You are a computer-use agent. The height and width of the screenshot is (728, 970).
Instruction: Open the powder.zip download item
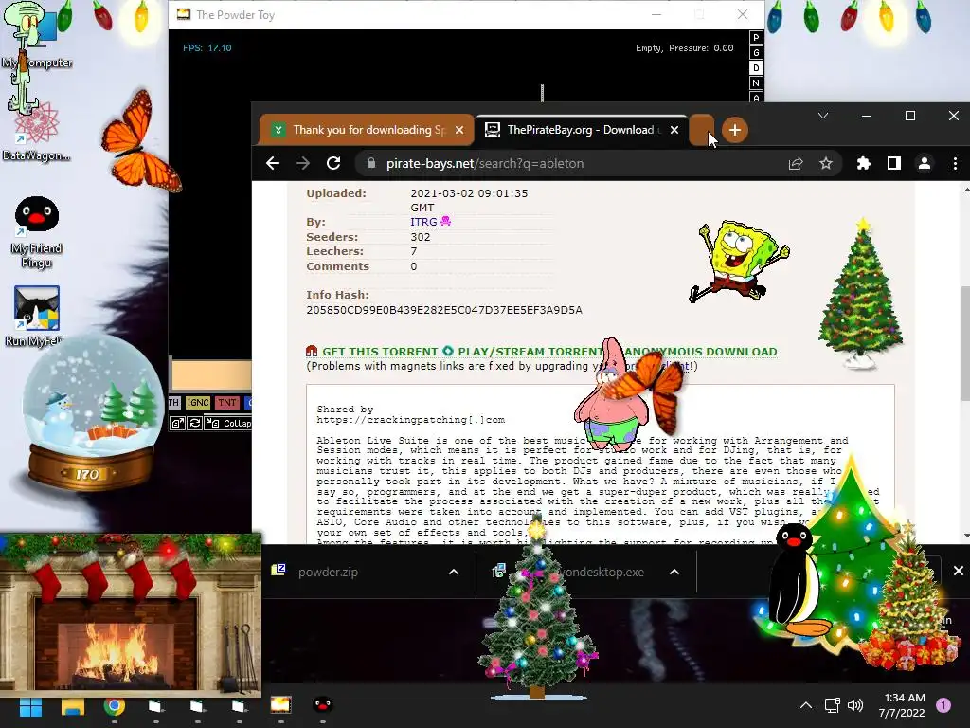tap(328, 572)
